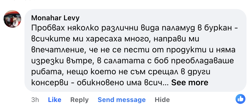Click the phrase "всичките ми харесаха много"
The image size is (249, 108).
click(x=91, y=39)
